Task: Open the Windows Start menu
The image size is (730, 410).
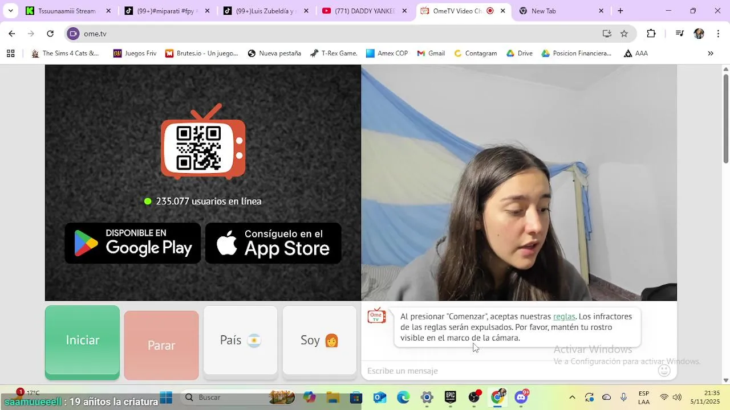Action: point(166,397)
